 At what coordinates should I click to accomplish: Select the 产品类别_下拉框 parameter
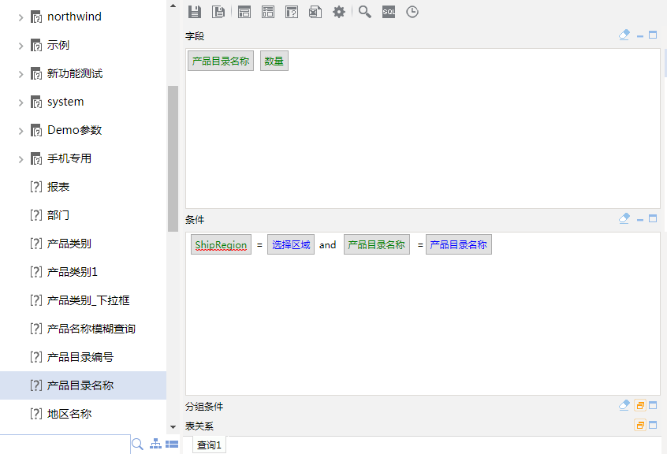click(x=88, y=300)
